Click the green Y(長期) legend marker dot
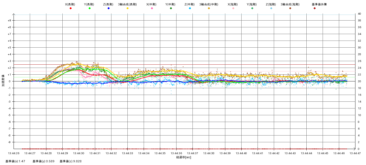 click(89, 8)
